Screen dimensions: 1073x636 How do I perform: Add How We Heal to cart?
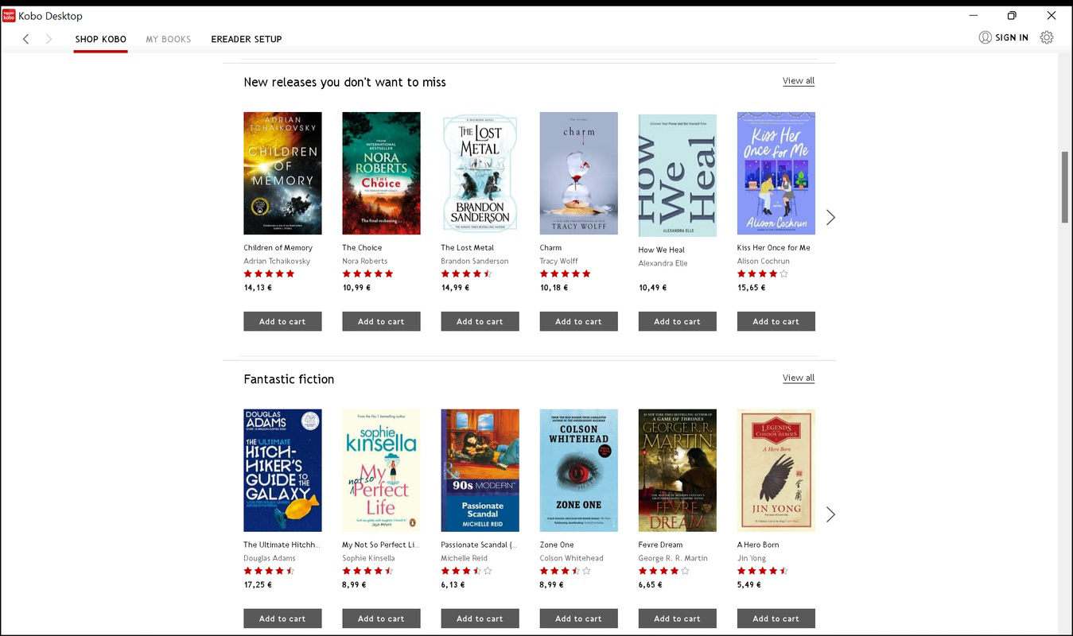(x=677, y=321)
